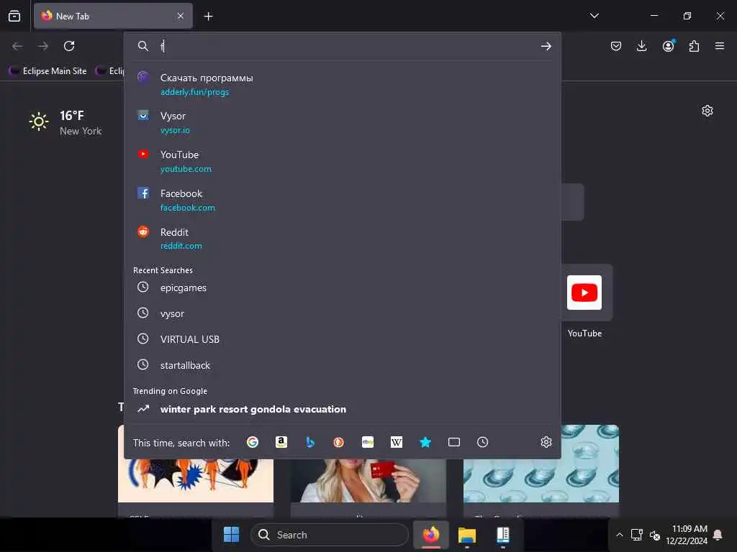Screen dimensions: 737x552
Task: Personalize new tab page gear icon
Action: tap(707, 111)
